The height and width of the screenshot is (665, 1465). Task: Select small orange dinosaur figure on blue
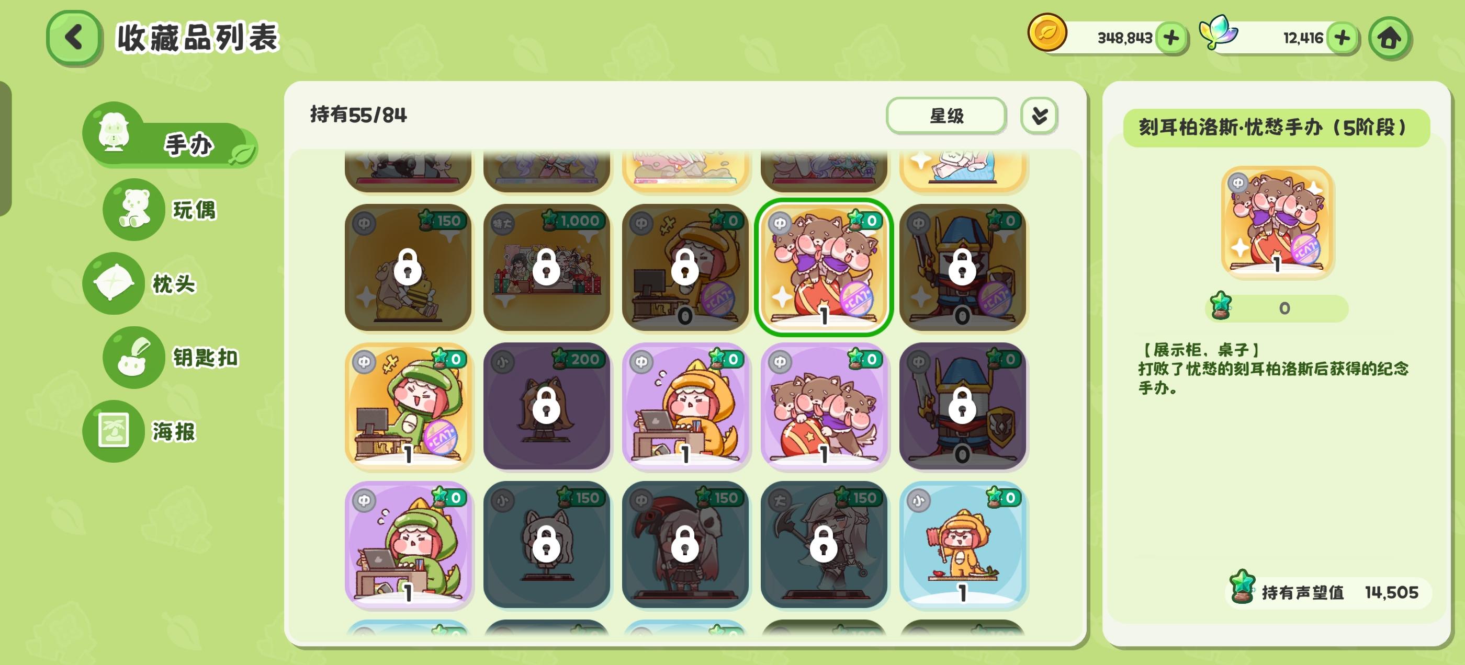[x=963, y=545]
